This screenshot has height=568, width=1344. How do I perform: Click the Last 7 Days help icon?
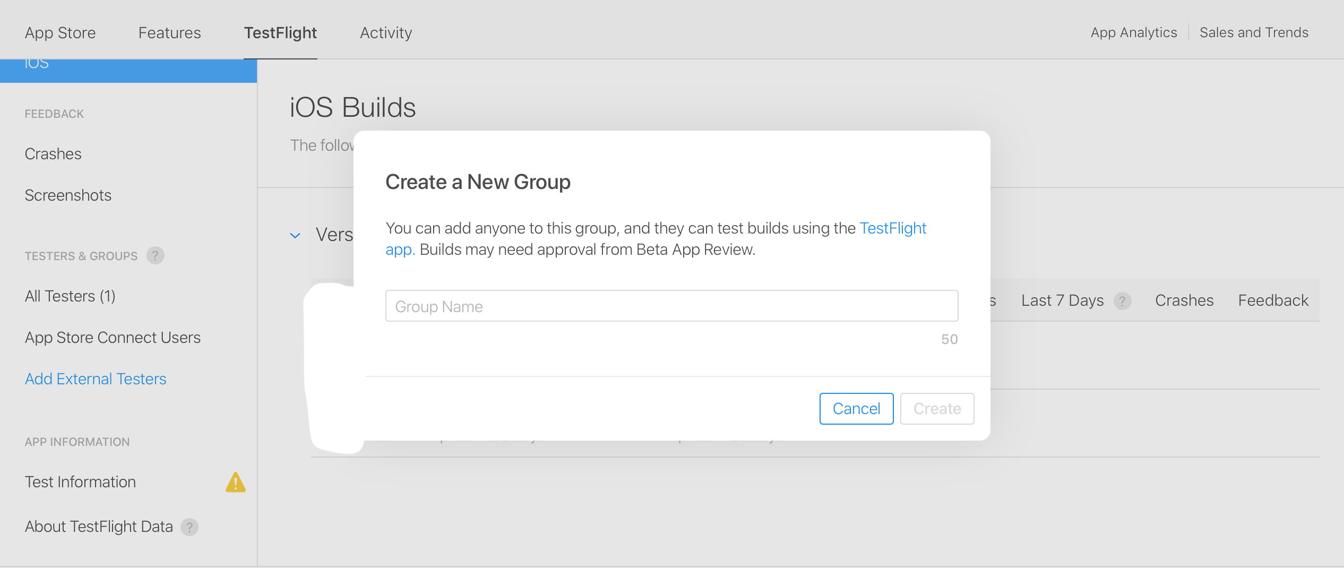[1122, 301]
